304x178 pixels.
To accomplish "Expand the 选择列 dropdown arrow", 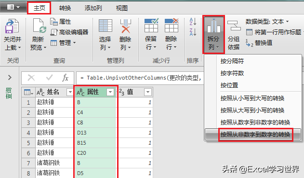I will point(109,48).
